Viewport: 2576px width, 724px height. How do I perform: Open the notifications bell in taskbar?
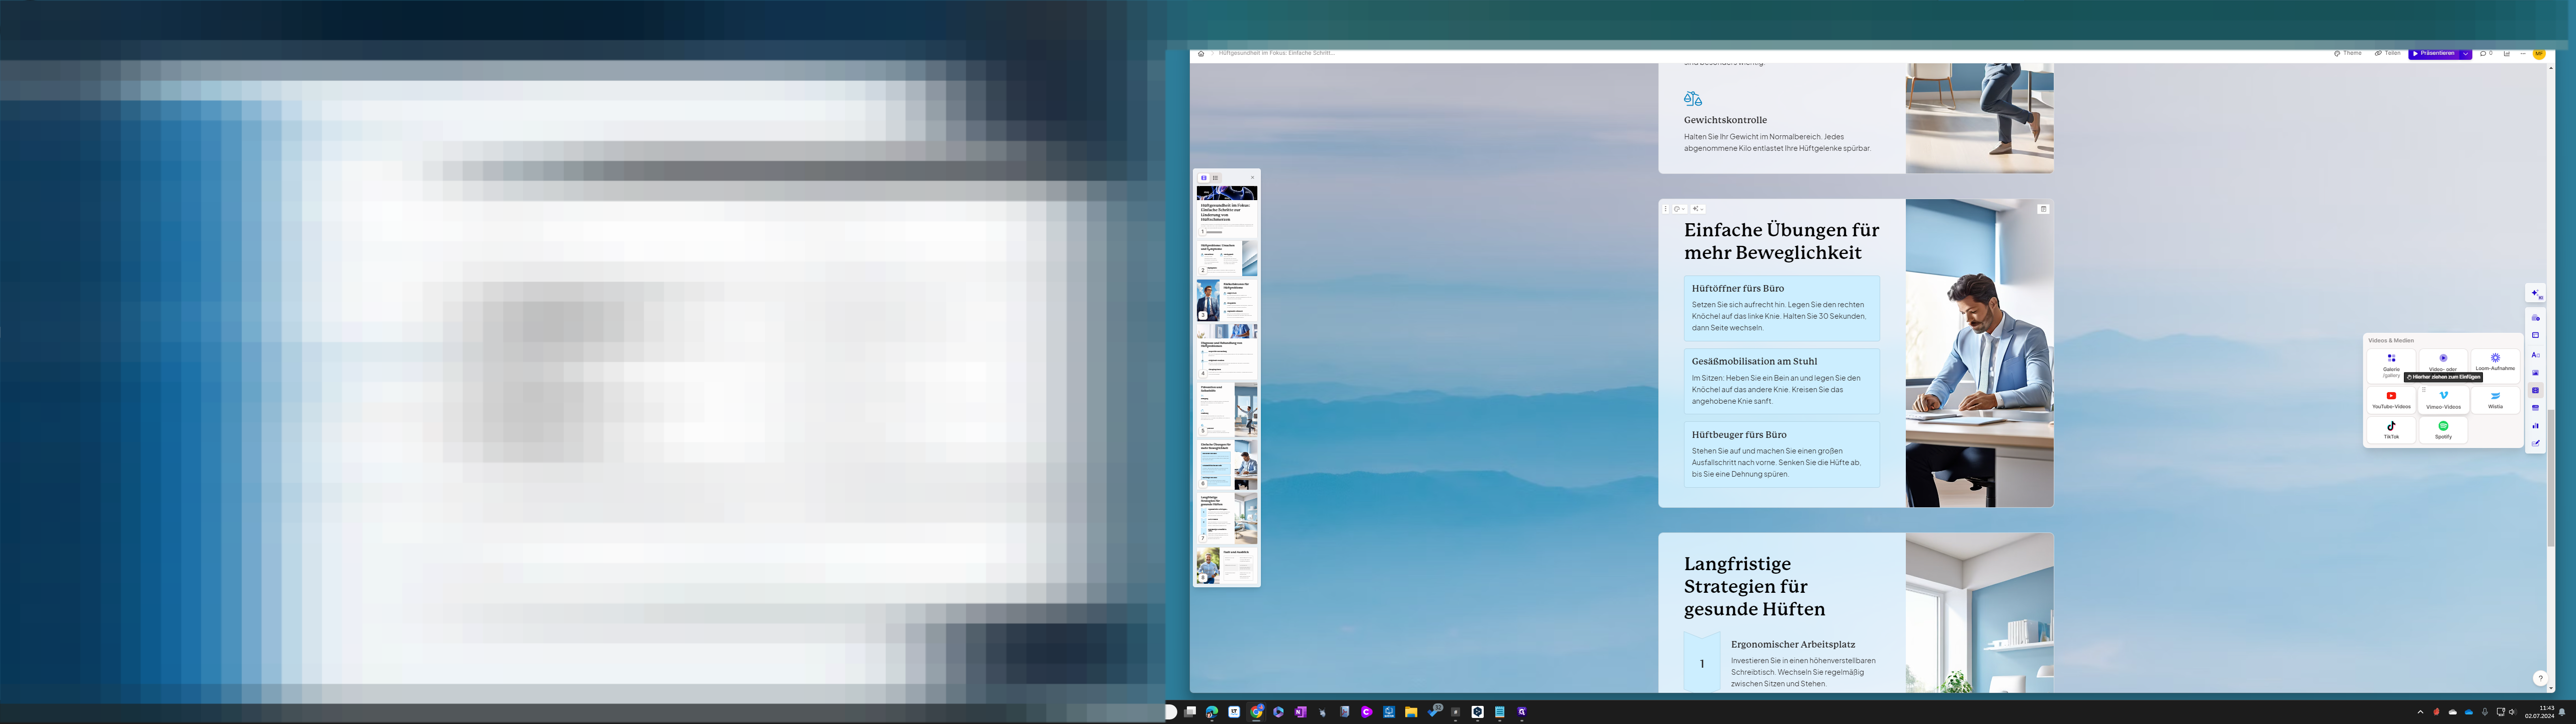[x=2562, y=712]
